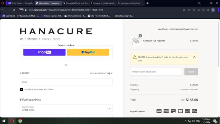Uncheck Email me with news and offers
This screenshot has width=220, height=124.
coord(21,89)
